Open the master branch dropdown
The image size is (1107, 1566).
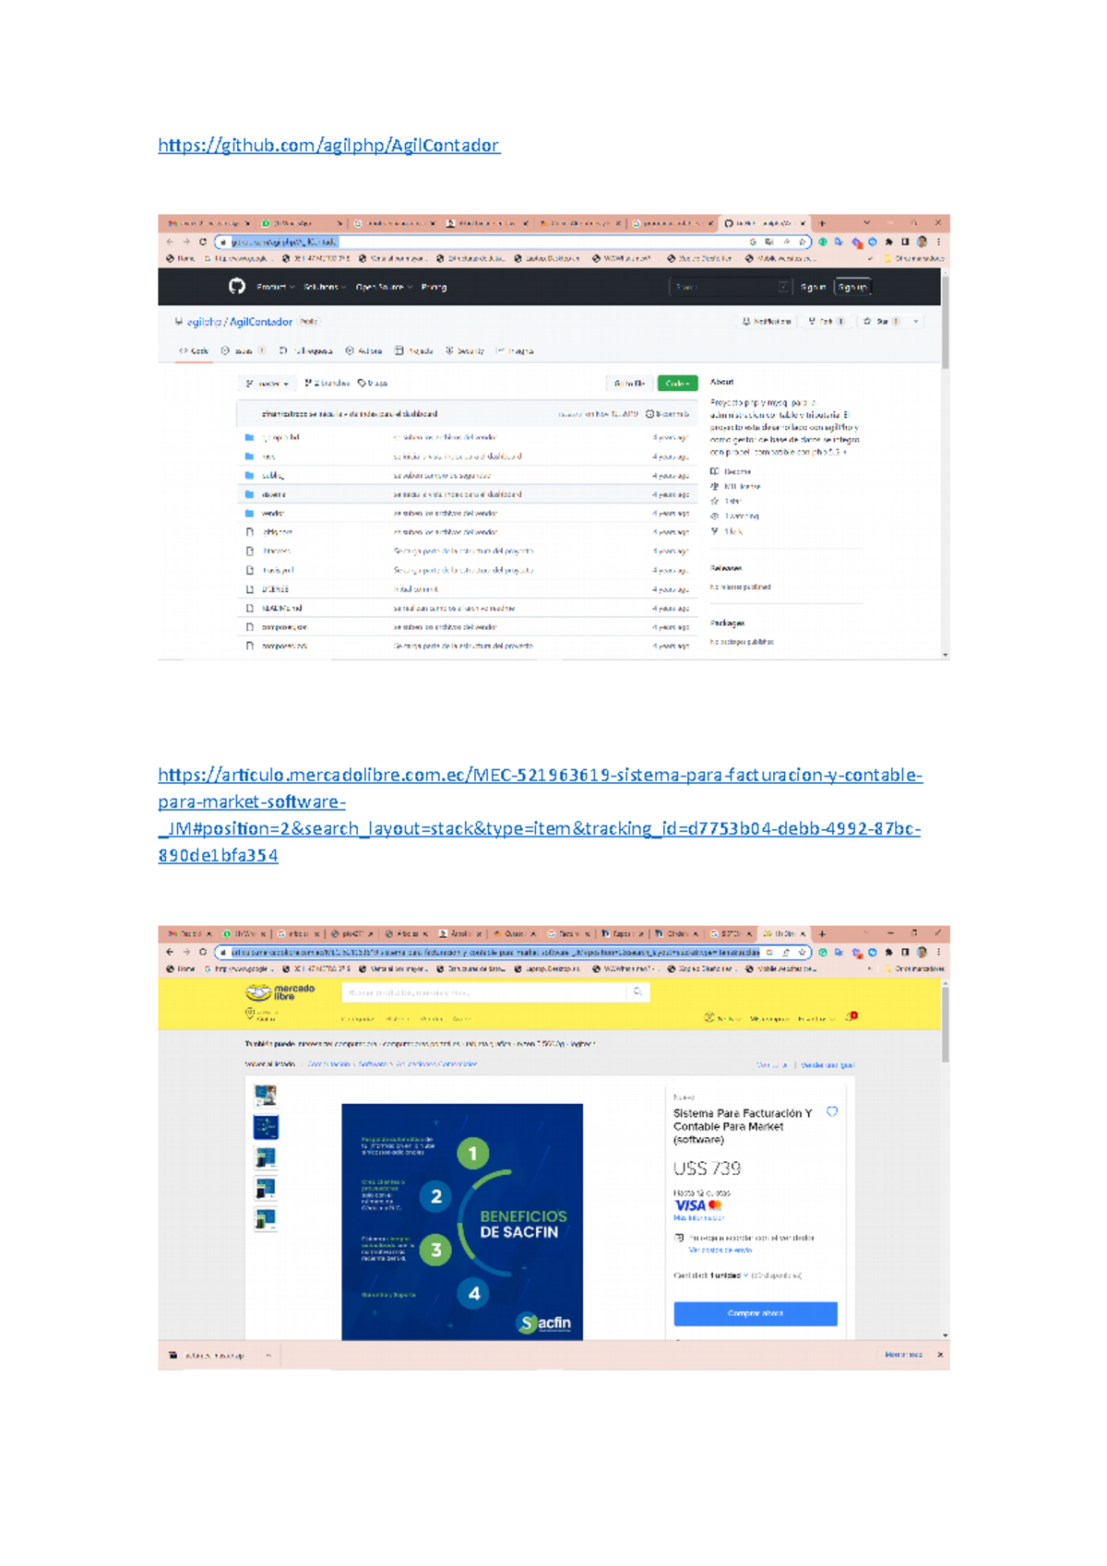tap(268, 384)
